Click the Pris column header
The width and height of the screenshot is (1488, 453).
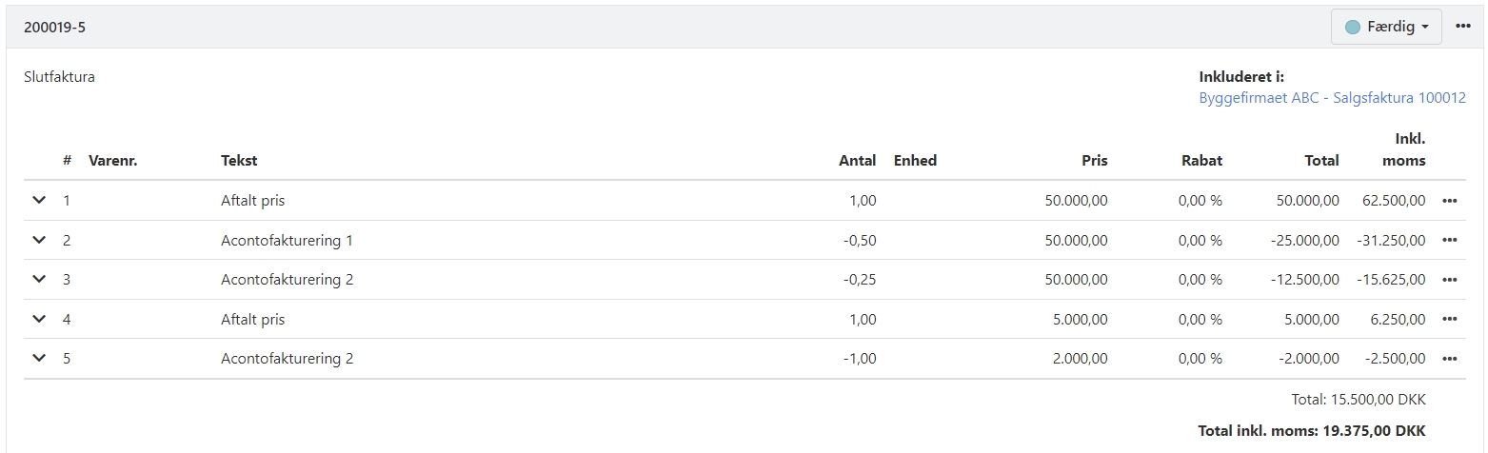click(x=1094, y=161)
